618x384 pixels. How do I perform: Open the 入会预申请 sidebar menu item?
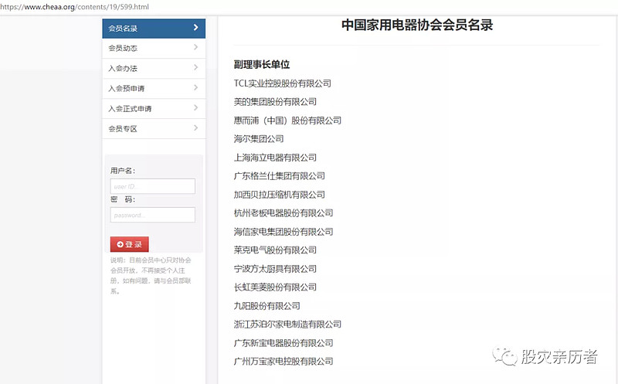tap(154, 89)
